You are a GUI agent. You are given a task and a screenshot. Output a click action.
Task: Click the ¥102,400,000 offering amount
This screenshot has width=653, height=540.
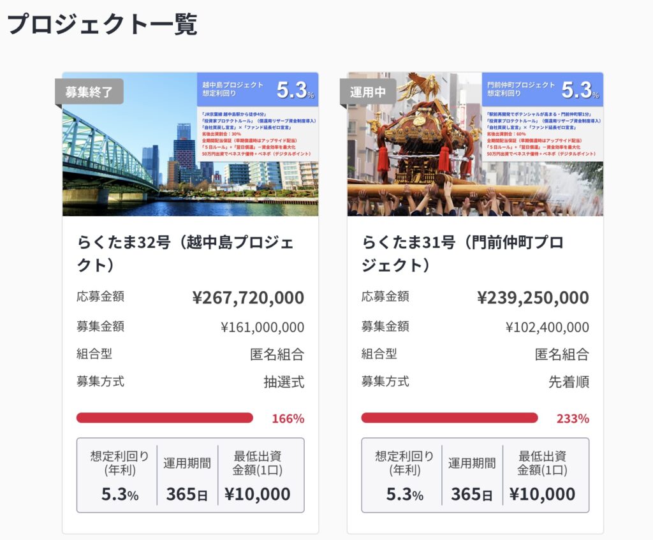tap(547, 328)
